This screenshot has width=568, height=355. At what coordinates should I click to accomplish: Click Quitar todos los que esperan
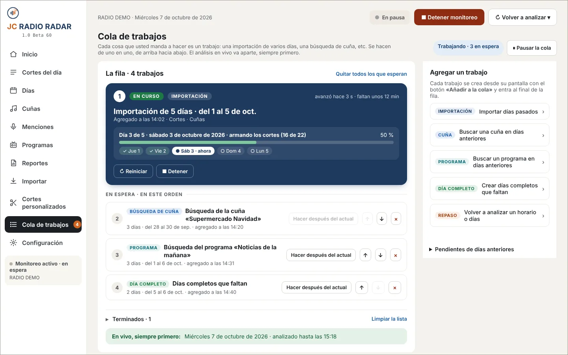(371, 74)
